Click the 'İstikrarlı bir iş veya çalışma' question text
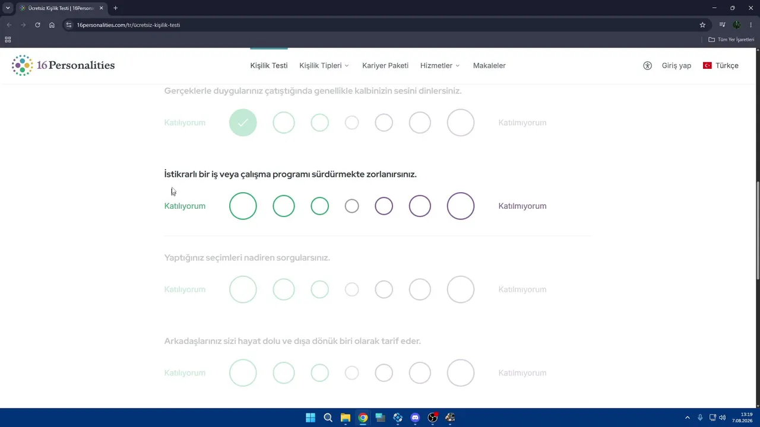This screenshot has height=427, width=760. [x=290, y=174]
